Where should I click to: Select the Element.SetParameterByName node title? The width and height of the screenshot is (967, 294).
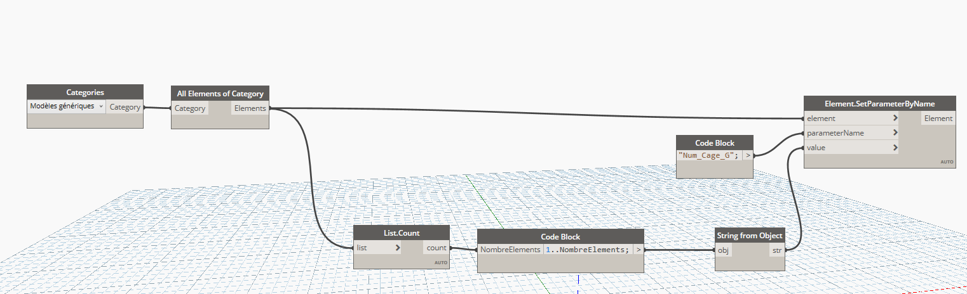879,103
